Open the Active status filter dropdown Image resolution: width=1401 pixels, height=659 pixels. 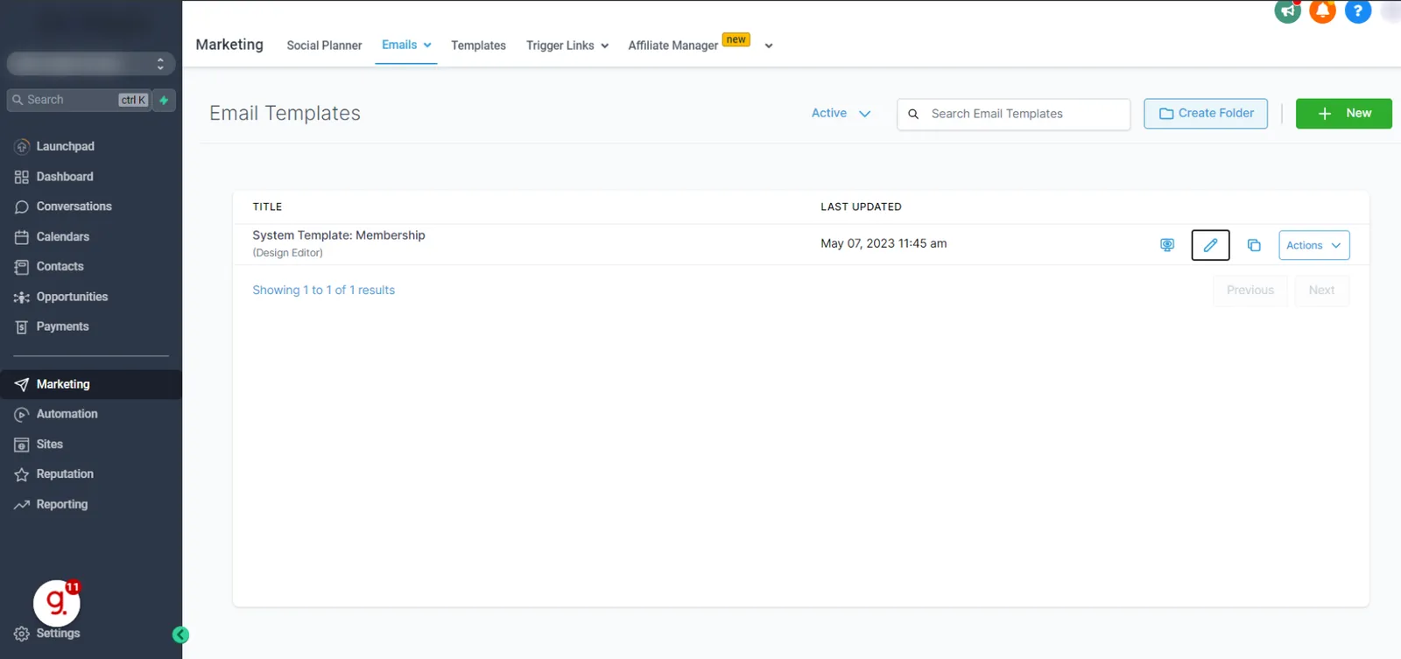tap(841, 113)
